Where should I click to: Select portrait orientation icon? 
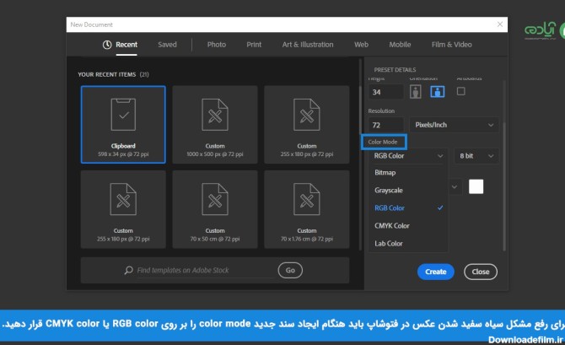(x=416, y=92)
